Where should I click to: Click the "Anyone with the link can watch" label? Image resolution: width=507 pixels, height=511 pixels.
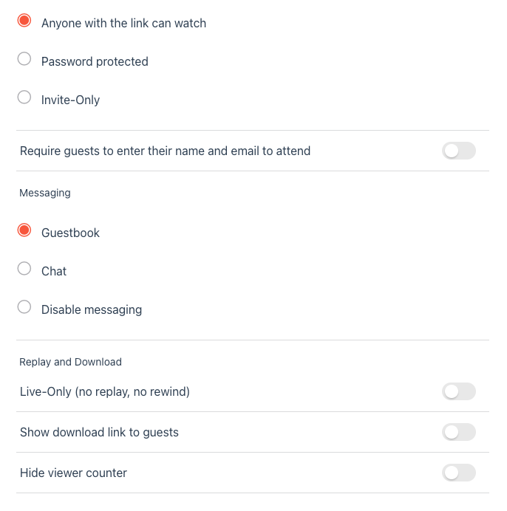(123, 23)
